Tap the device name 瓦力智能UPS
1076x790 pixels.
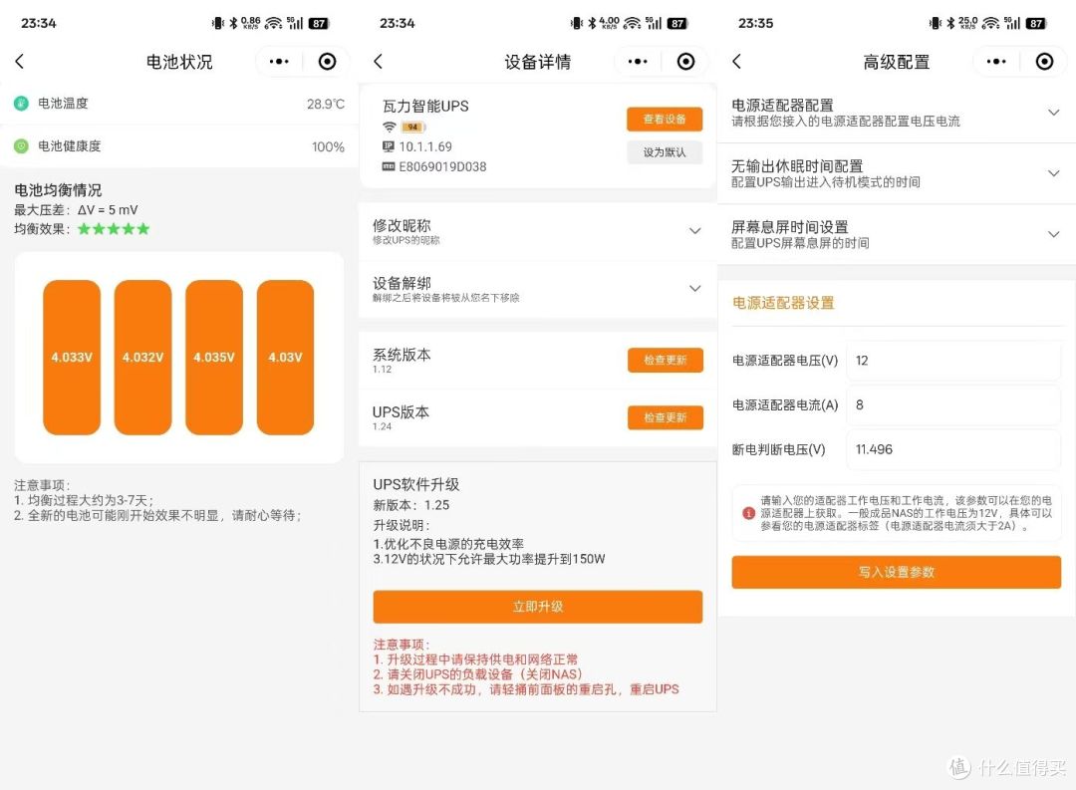(425, 107)
